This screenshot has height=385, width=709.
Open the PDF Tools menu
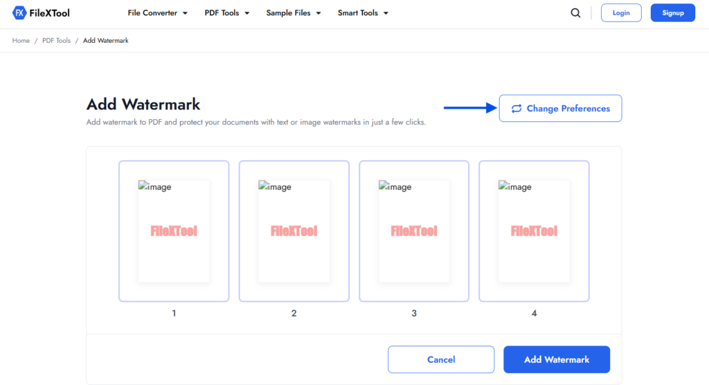tap(227, 12)
